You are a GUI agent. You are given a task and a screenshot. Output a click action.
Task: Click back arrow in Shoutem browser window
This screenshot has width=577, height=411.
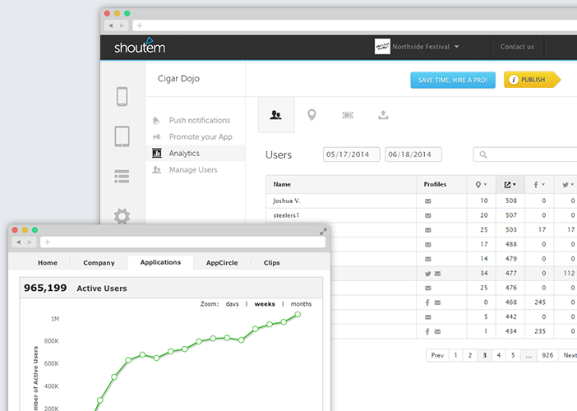110,25
